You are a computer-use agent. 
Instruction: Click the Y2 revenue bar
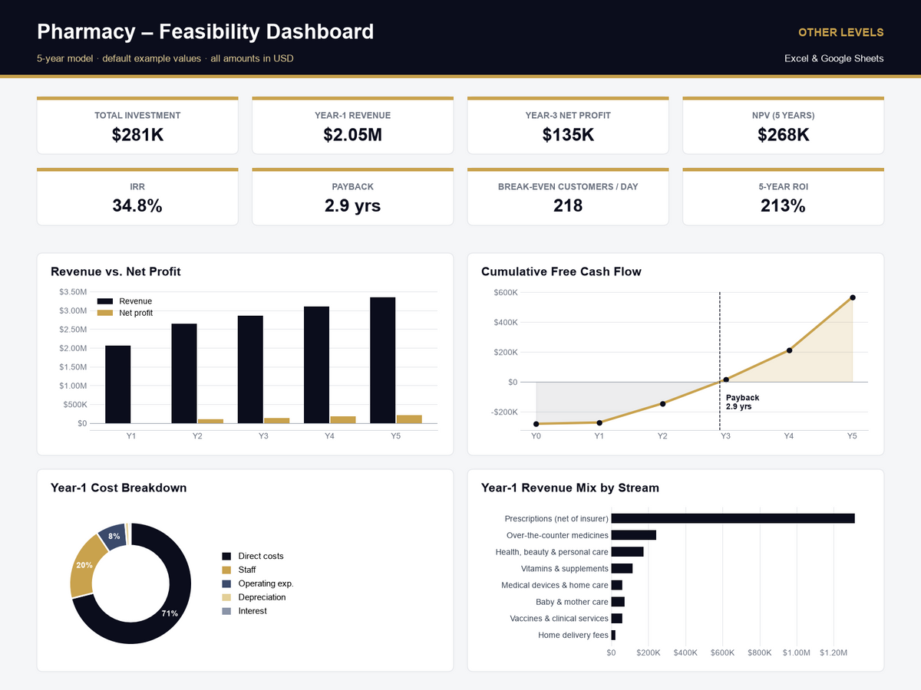pos(184,373)
